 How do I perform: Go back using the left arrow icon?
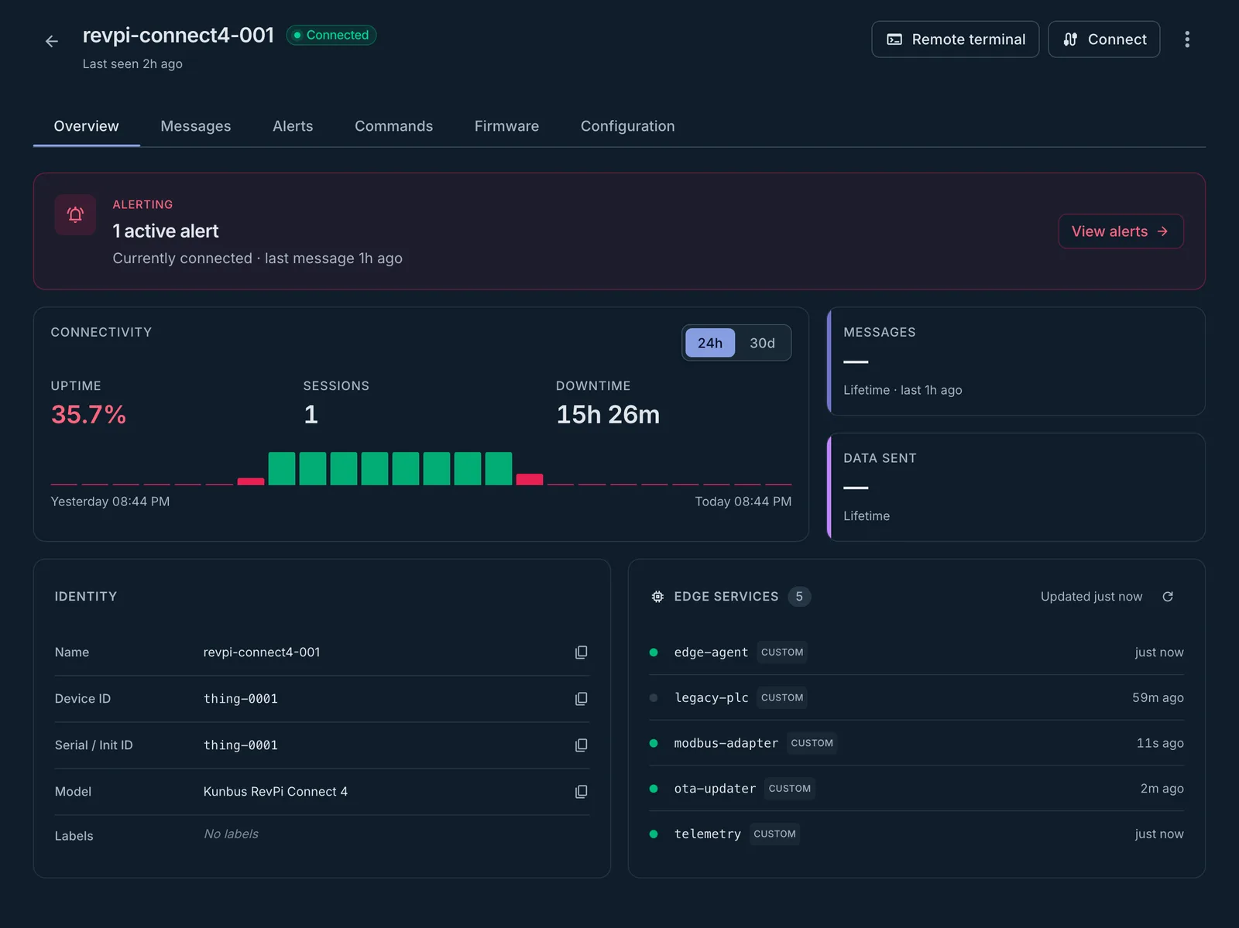(52, 41)
